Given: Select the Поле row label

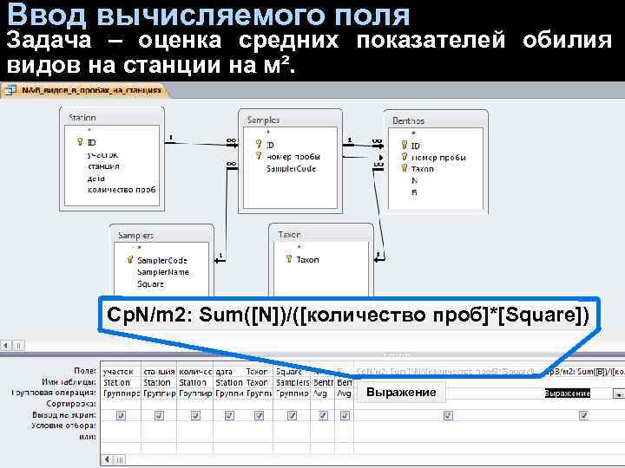Looking at the screenshot, I should coord(84,371).
